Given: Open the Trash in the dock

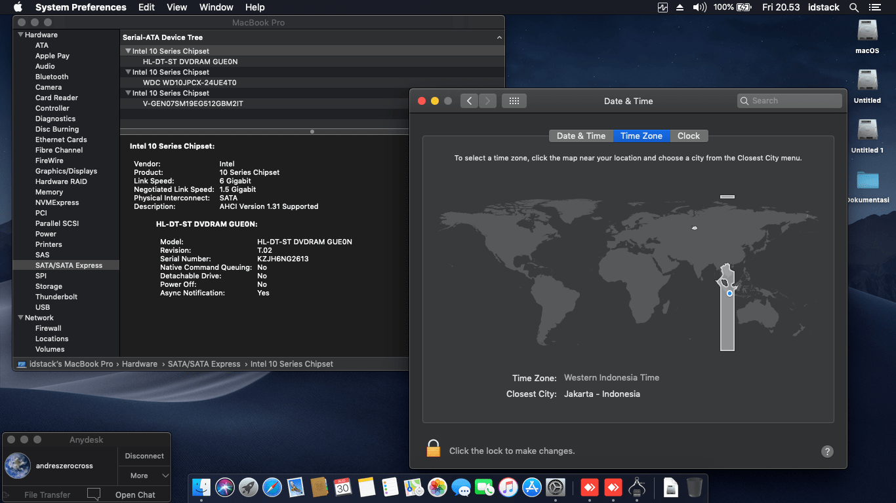Looking at the screenshot, I should click(x=695, y=487).
